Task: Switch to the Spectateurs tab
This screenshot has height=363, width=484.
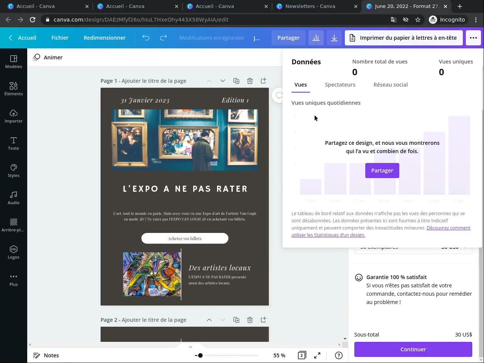Action: pyautogui.click(x=340, y=85)
